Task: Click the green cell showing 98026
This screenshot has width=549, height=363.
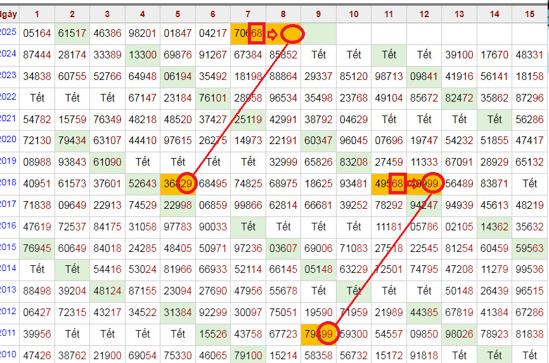Action: [x=460, y=333]
